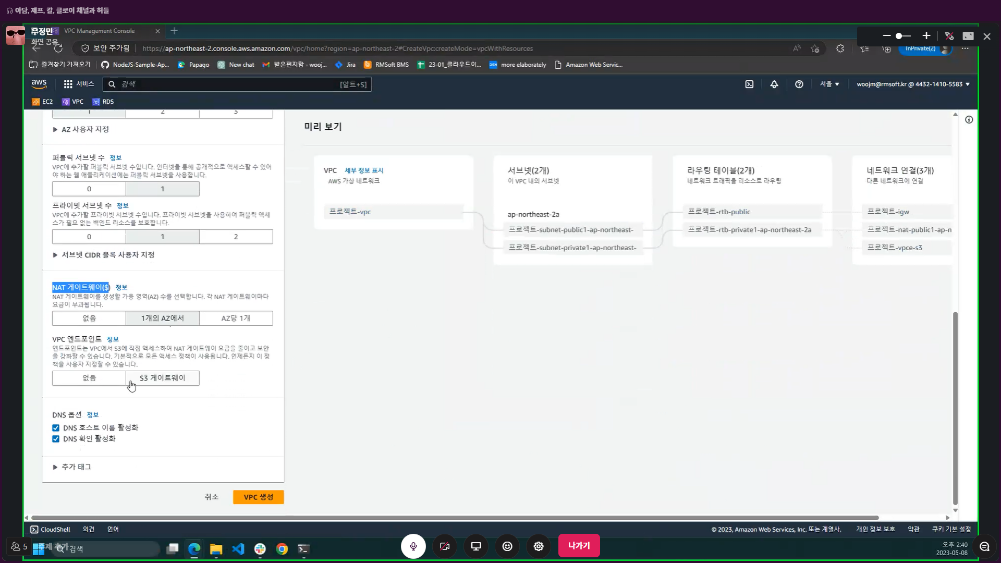The image size is (1001, 563).
Task: Toggle microphone in meeting control bar
Action: click(x=413, y=546)
